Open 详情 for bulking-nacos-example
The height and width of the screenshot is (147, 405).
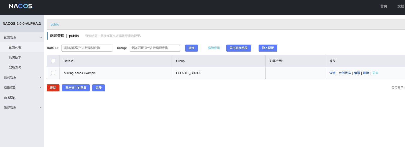pos(332,73)
